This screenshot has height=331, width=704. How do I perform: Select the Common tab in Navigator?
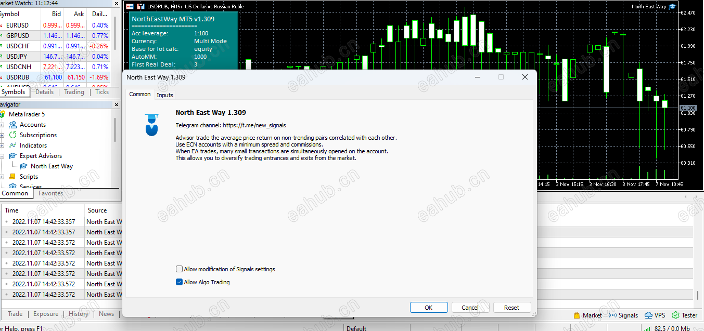click(15, 193)
